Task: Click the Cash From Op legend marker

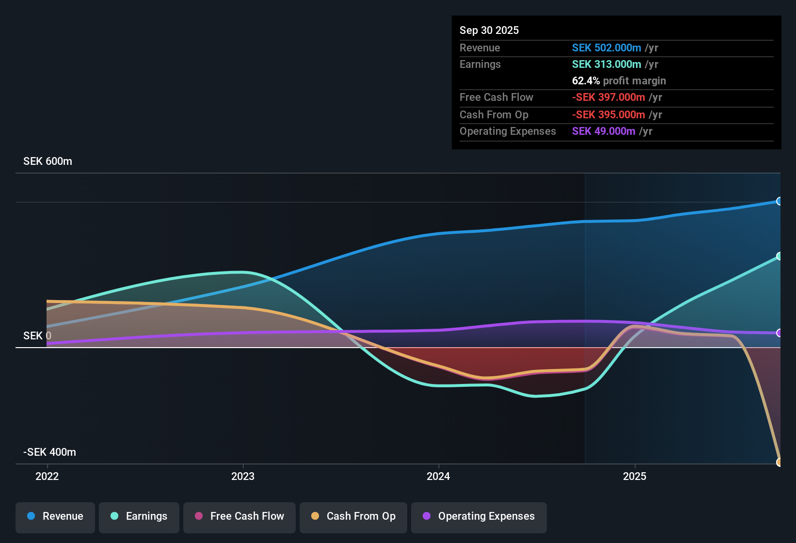Action: click(315, 516)
